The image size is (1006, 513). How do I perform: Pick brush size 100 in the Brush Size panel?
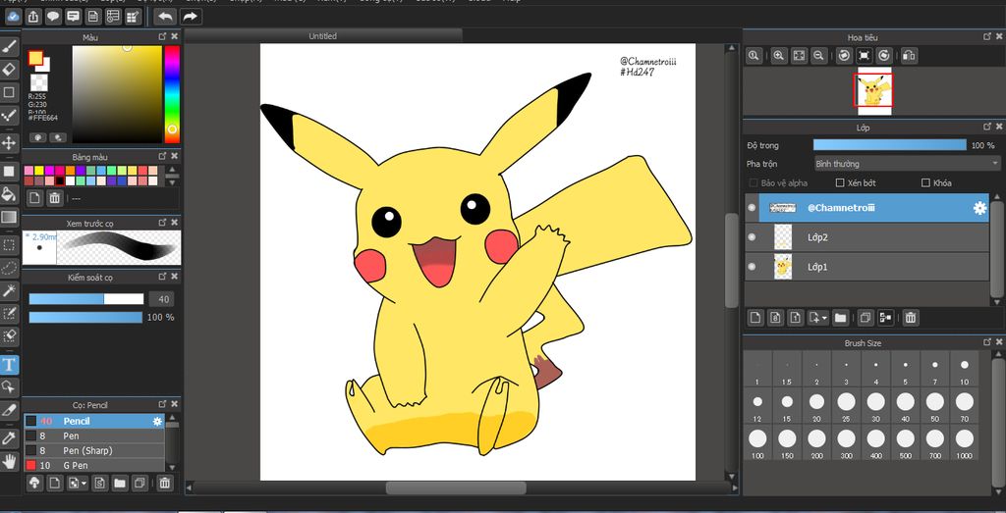pyautogui.click(x=757, y=442)
